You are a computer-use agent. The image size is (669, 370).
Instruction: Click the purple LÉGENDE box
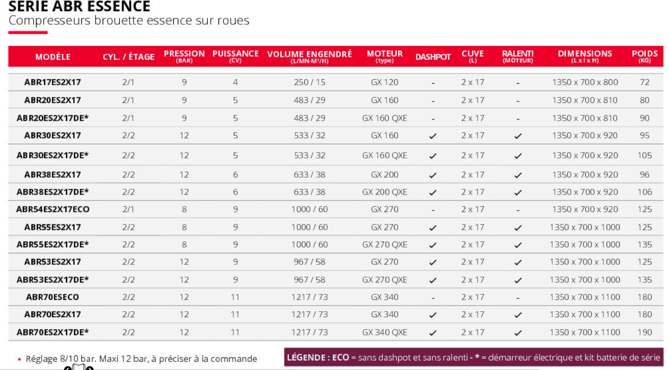pos(473,357)
